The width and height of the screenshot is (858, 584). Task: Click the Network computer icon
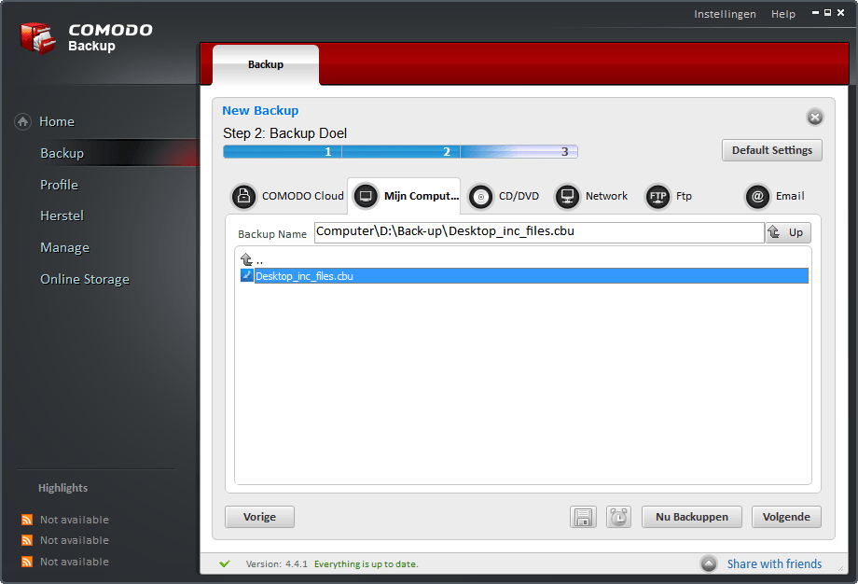tap(567, 196)
